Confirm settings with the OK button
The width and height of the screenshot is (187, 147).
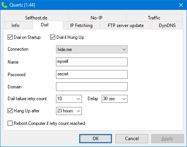click(x=96, y=139)
